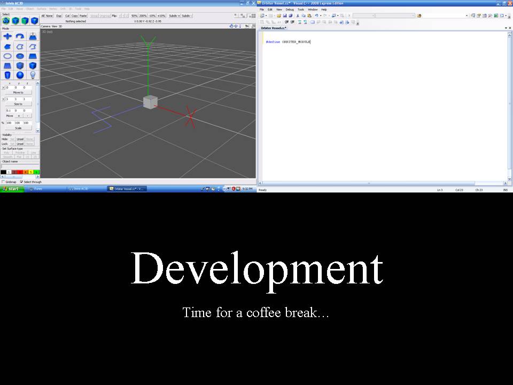
Task: Click the Scale button in AC3D
Action: [18, 128]
